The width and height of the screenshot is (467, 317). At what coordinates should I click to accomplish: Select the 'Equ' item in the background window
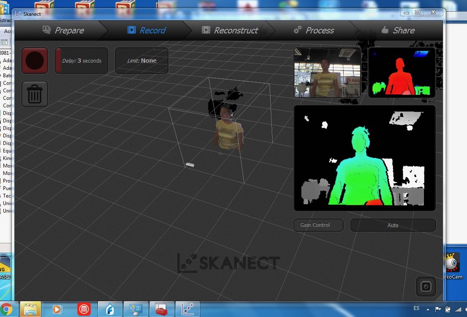point(7,151)
